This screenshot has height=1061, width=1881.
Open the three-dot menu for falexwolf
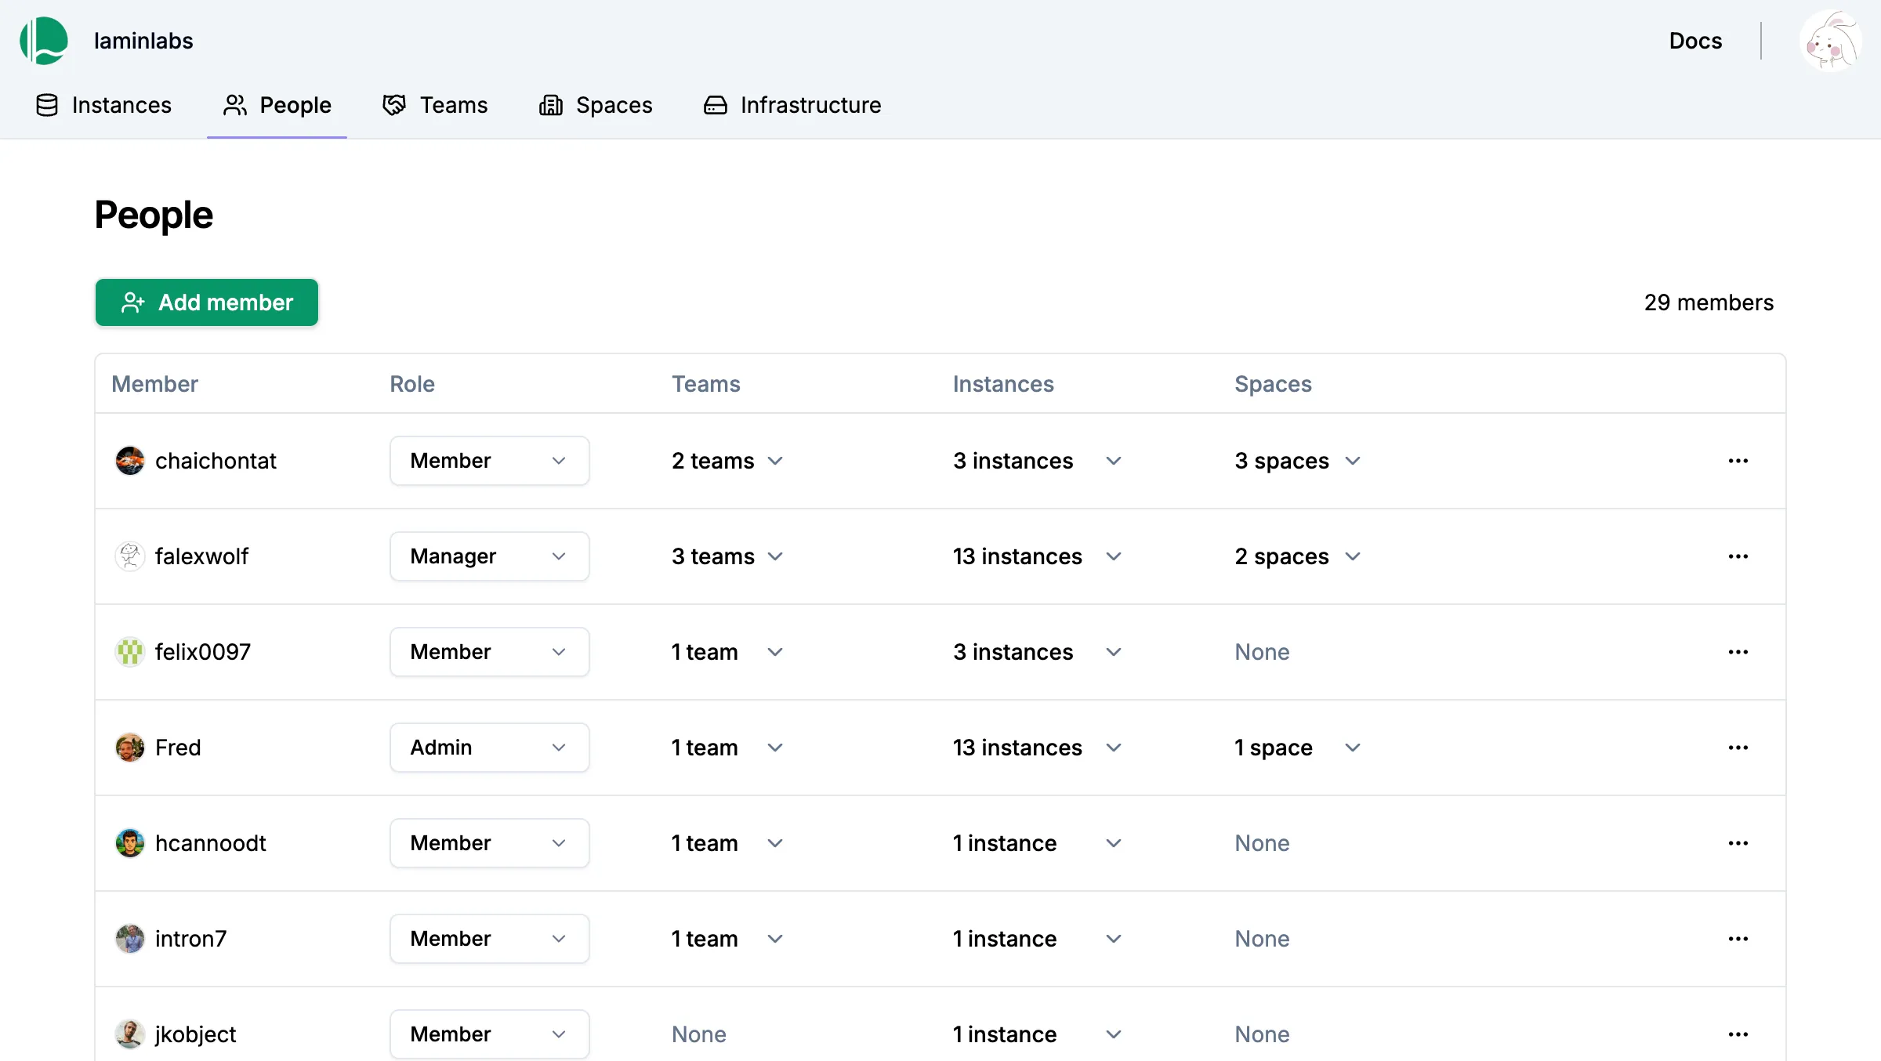(1738, 556)
